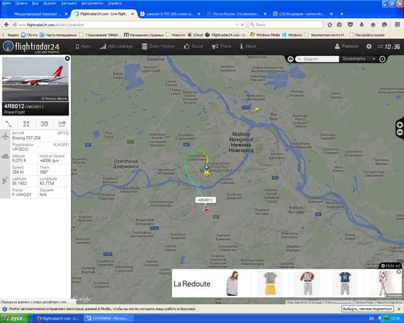Open the bookmarks list icon

pos(339,25)
